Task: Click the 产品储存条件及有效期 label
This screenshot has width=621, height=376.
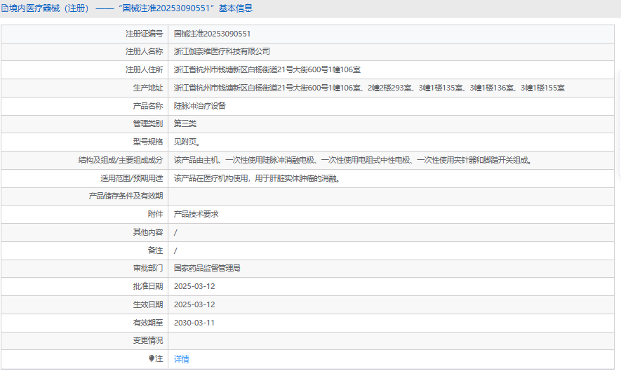Action: (126, 196)
